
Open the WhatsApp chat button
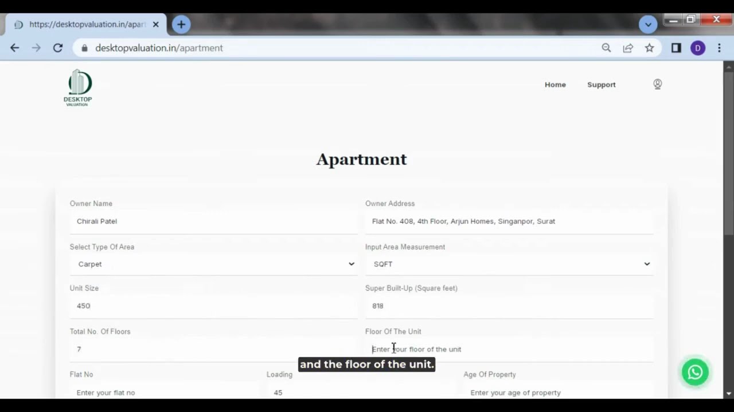click(x=695, y=372)
